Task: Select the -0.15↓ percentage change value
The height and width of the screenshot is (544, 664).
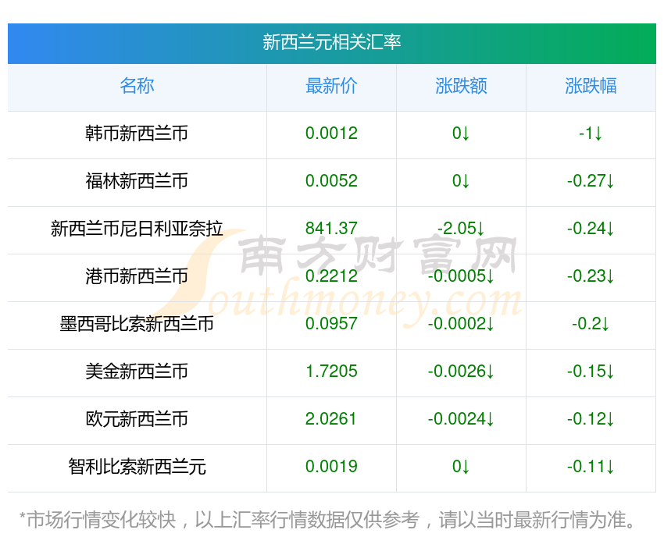Action: tap(591, 372)
